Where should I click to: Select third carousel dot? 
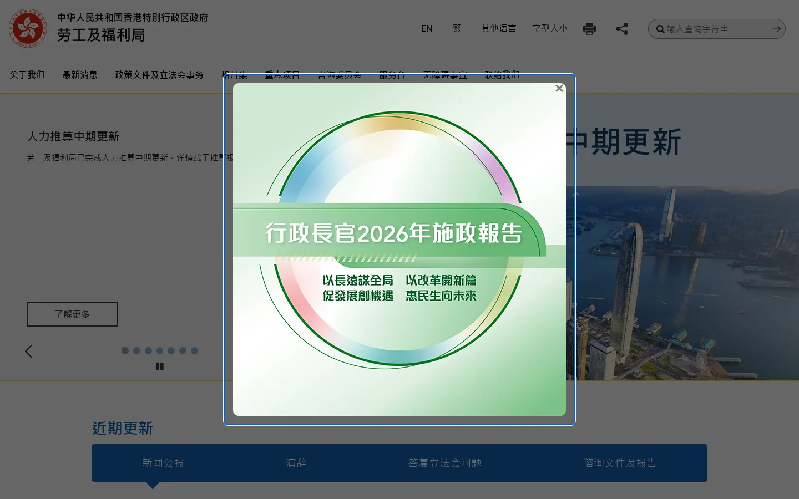[148, 350]
